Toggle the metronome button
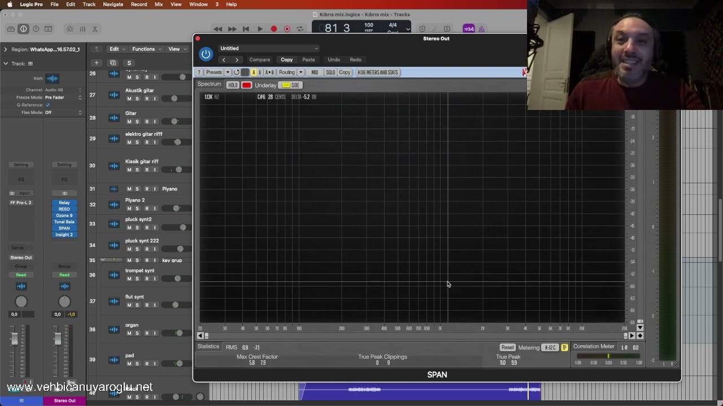Image resolution: width=723 pixels, height=406 pixels. [481, 29]
